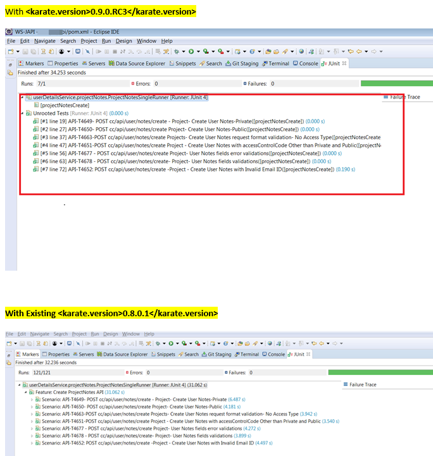Close the JUnit tab in the 0.9.0.RC3 window
Screen dimensions: 433x456
pos(344,63)
